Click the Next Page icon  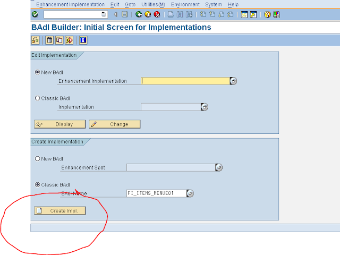click(221, 14)
